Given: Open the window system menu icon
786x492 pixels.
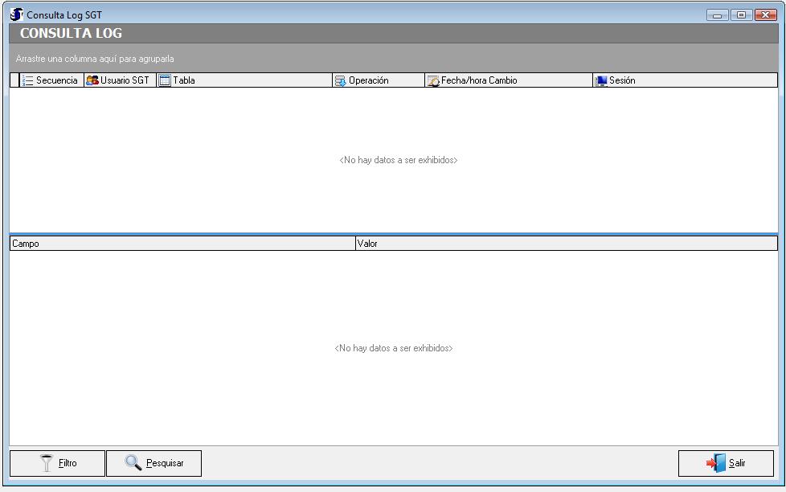Looking at the screenshot, I should [16, 14].
